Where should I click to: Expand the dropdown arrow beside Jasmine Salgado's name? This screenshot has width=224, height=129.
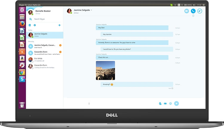point(91,10)
